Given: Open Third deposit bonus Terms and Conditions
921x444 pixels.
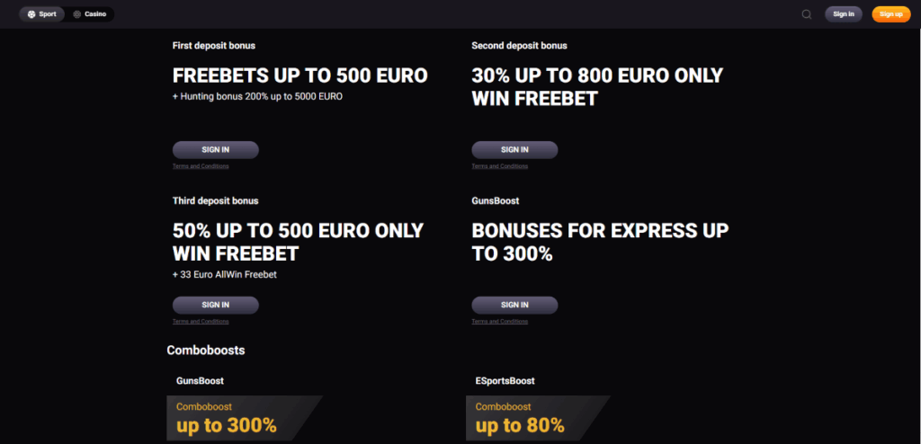Looking at the screenshot, I should point(201,321).
